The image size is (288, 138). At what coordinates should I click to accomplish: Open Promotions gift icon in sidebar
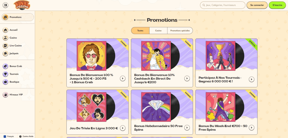(x=6, y=17)
